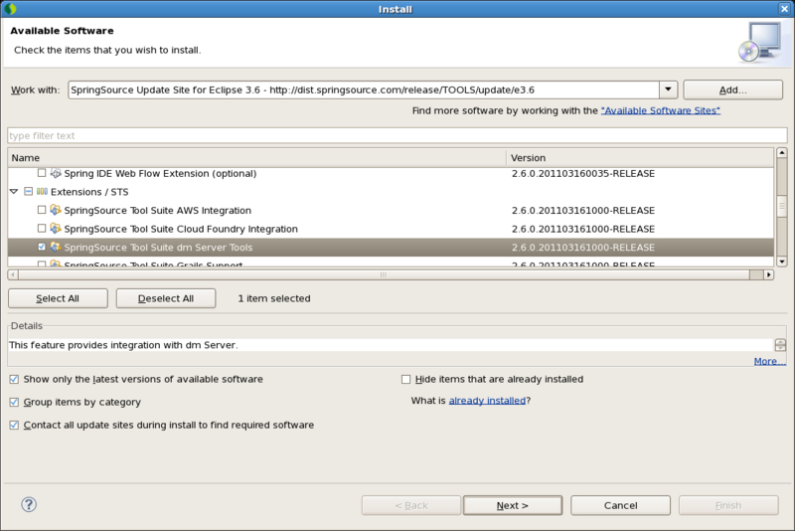
Task: Click the Select All button
Action: (x=58, y=298)
